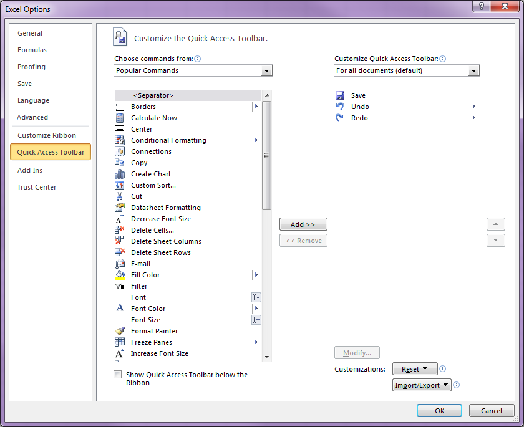Select the Conditional Formatting icon

pos(120,140)
